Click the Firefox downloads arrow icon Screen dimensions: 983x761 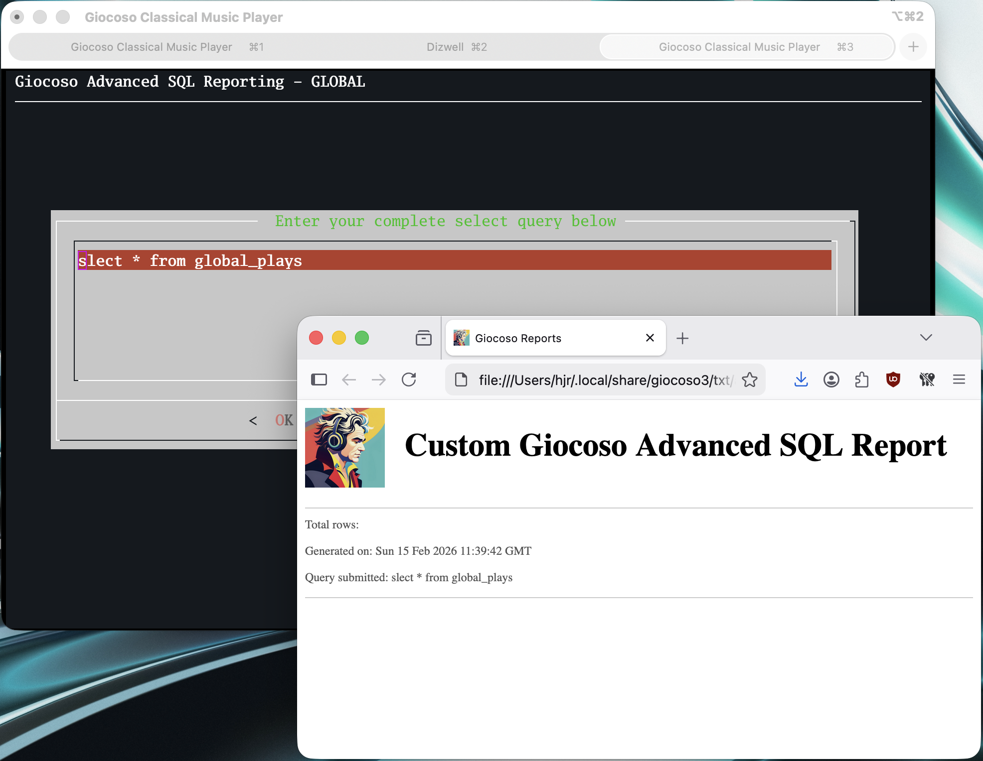(x=801, y=380)
